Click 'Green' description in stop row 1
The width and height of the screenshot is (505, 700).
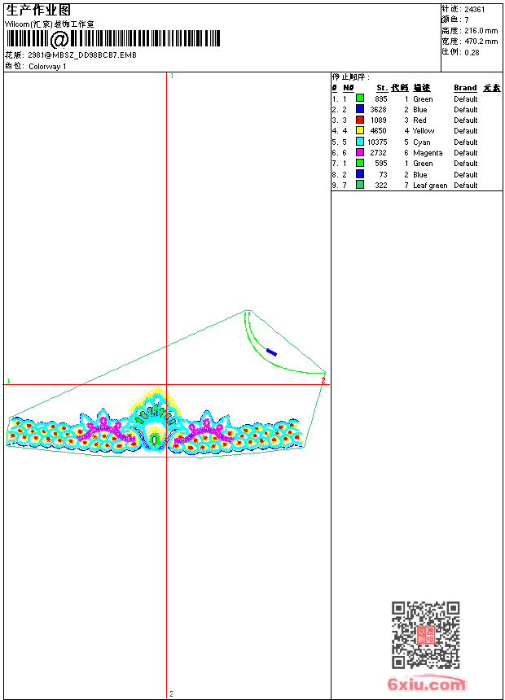click(423, 99)
